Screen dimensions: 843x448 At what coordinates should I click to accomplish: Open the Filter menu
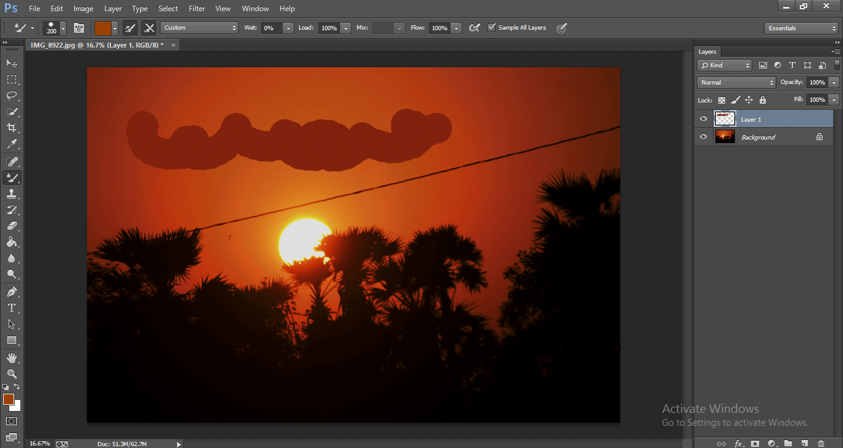(197, 9)
